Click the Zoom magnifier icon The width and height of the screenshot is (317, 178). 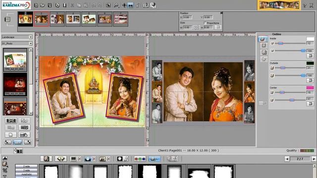tap(116, 5)
